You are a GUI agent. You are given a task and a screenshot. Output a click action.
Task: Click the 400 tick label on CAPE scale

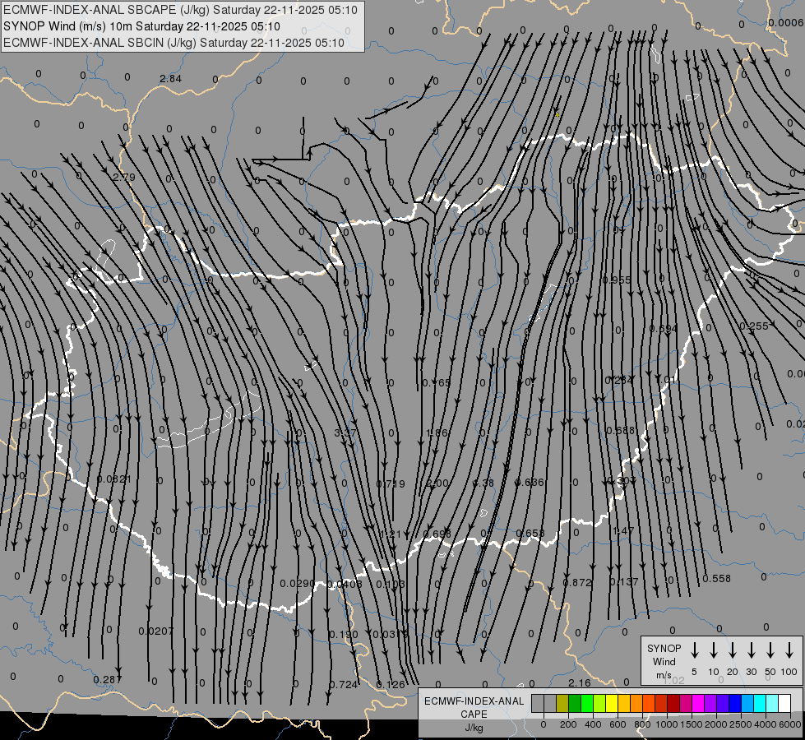(x=593, y=724)
